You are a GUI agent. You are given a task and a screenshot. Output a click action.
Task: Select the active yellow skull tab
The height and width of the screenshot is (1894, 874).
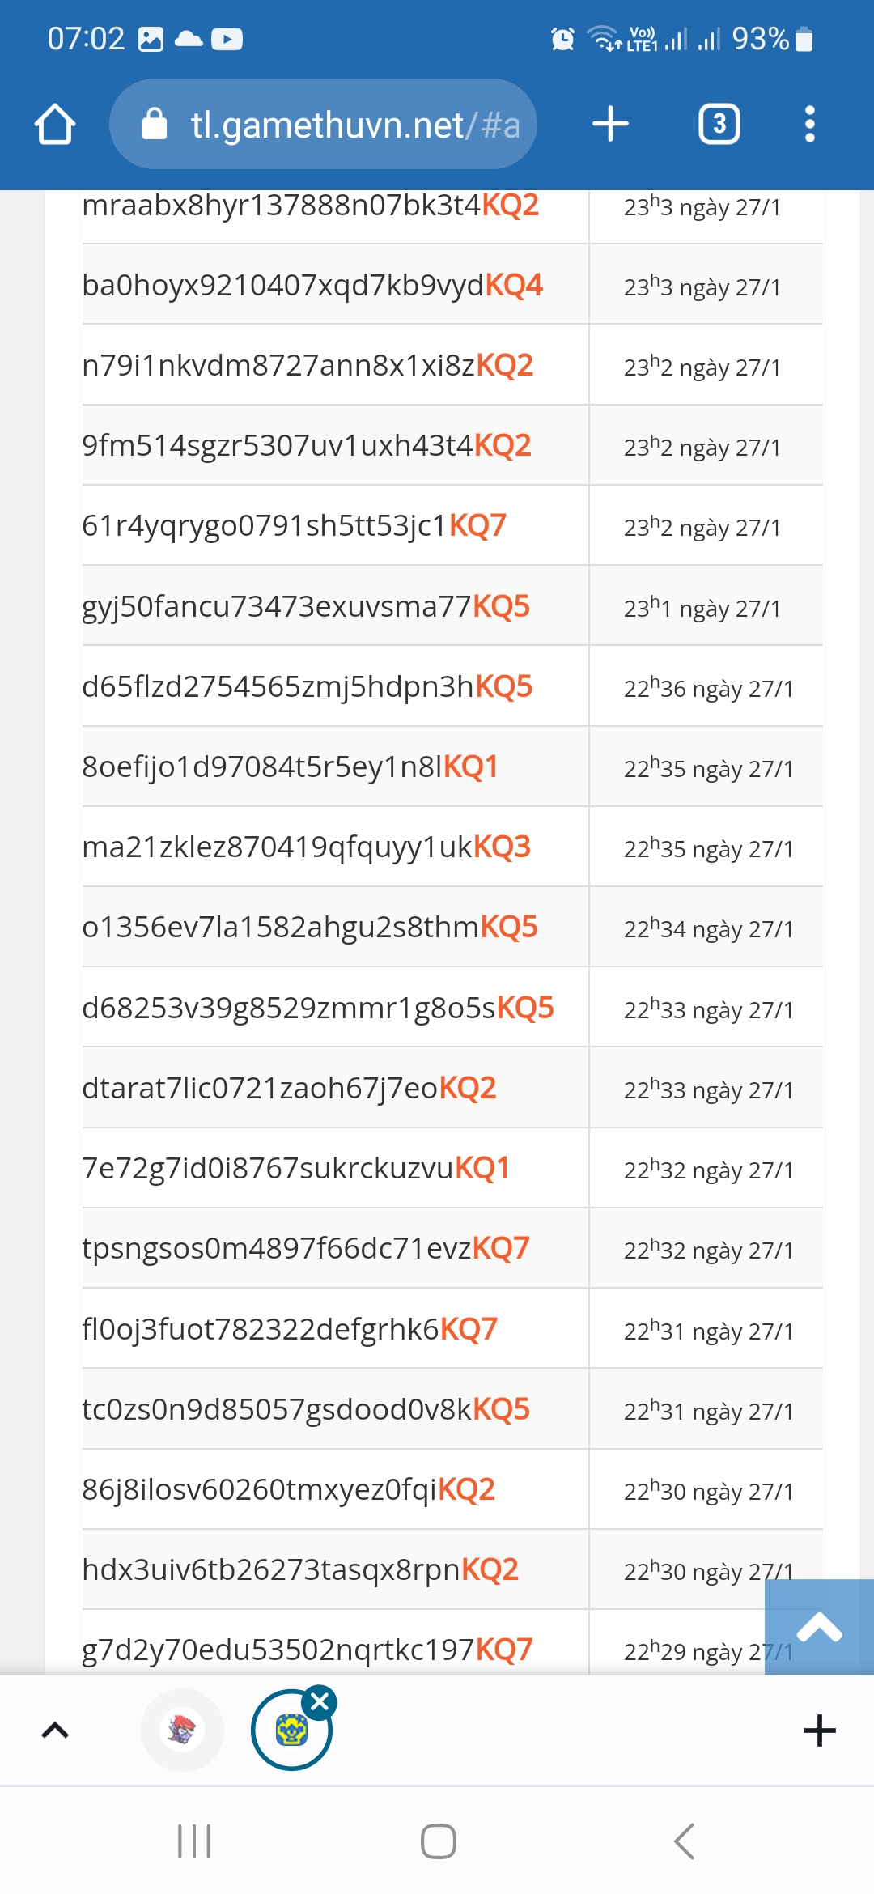coord(291,1732)
